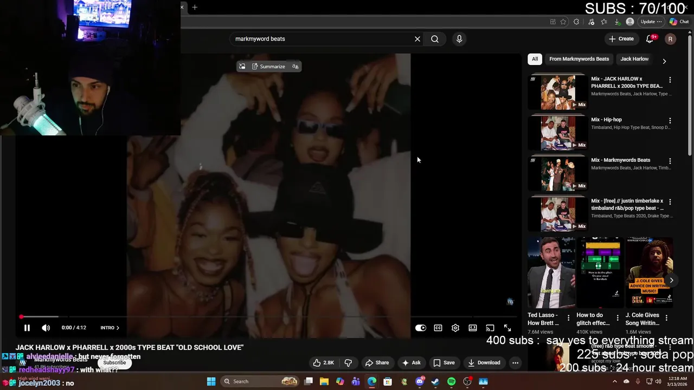Click the Ask button

tap(412, 363)
